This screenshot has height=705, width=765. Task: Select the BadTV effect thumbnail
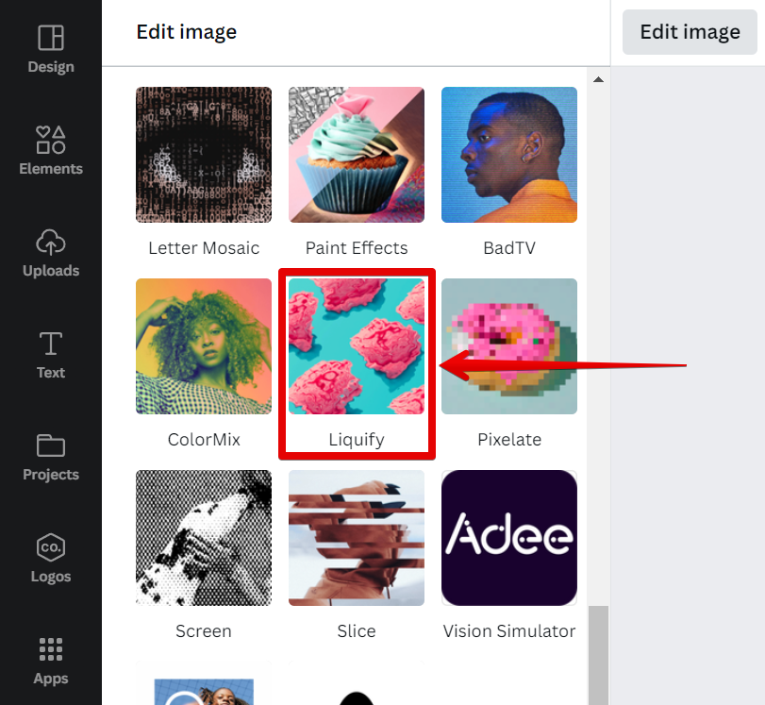coord(509,155)
